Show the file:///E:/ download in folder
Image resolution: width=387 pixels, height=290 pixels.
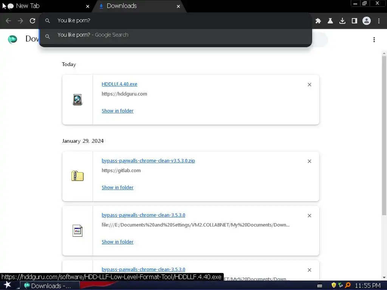[x=118, y=242]
